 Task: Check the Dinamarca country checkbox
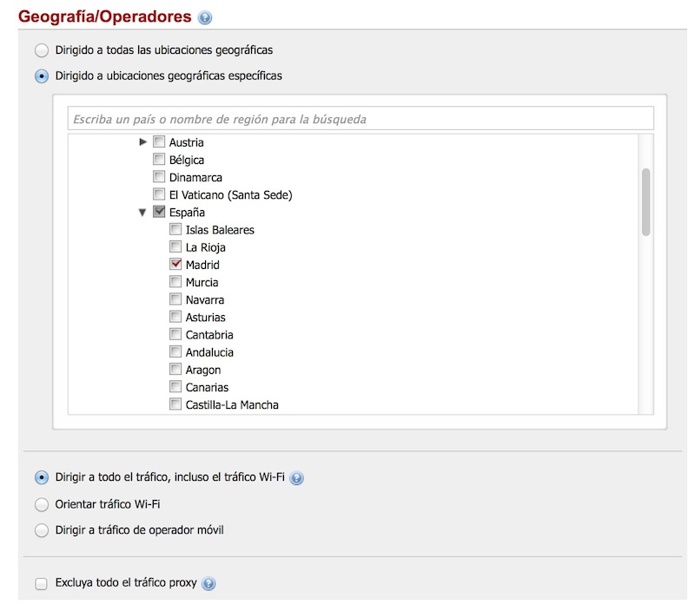[x=159, y=177]
